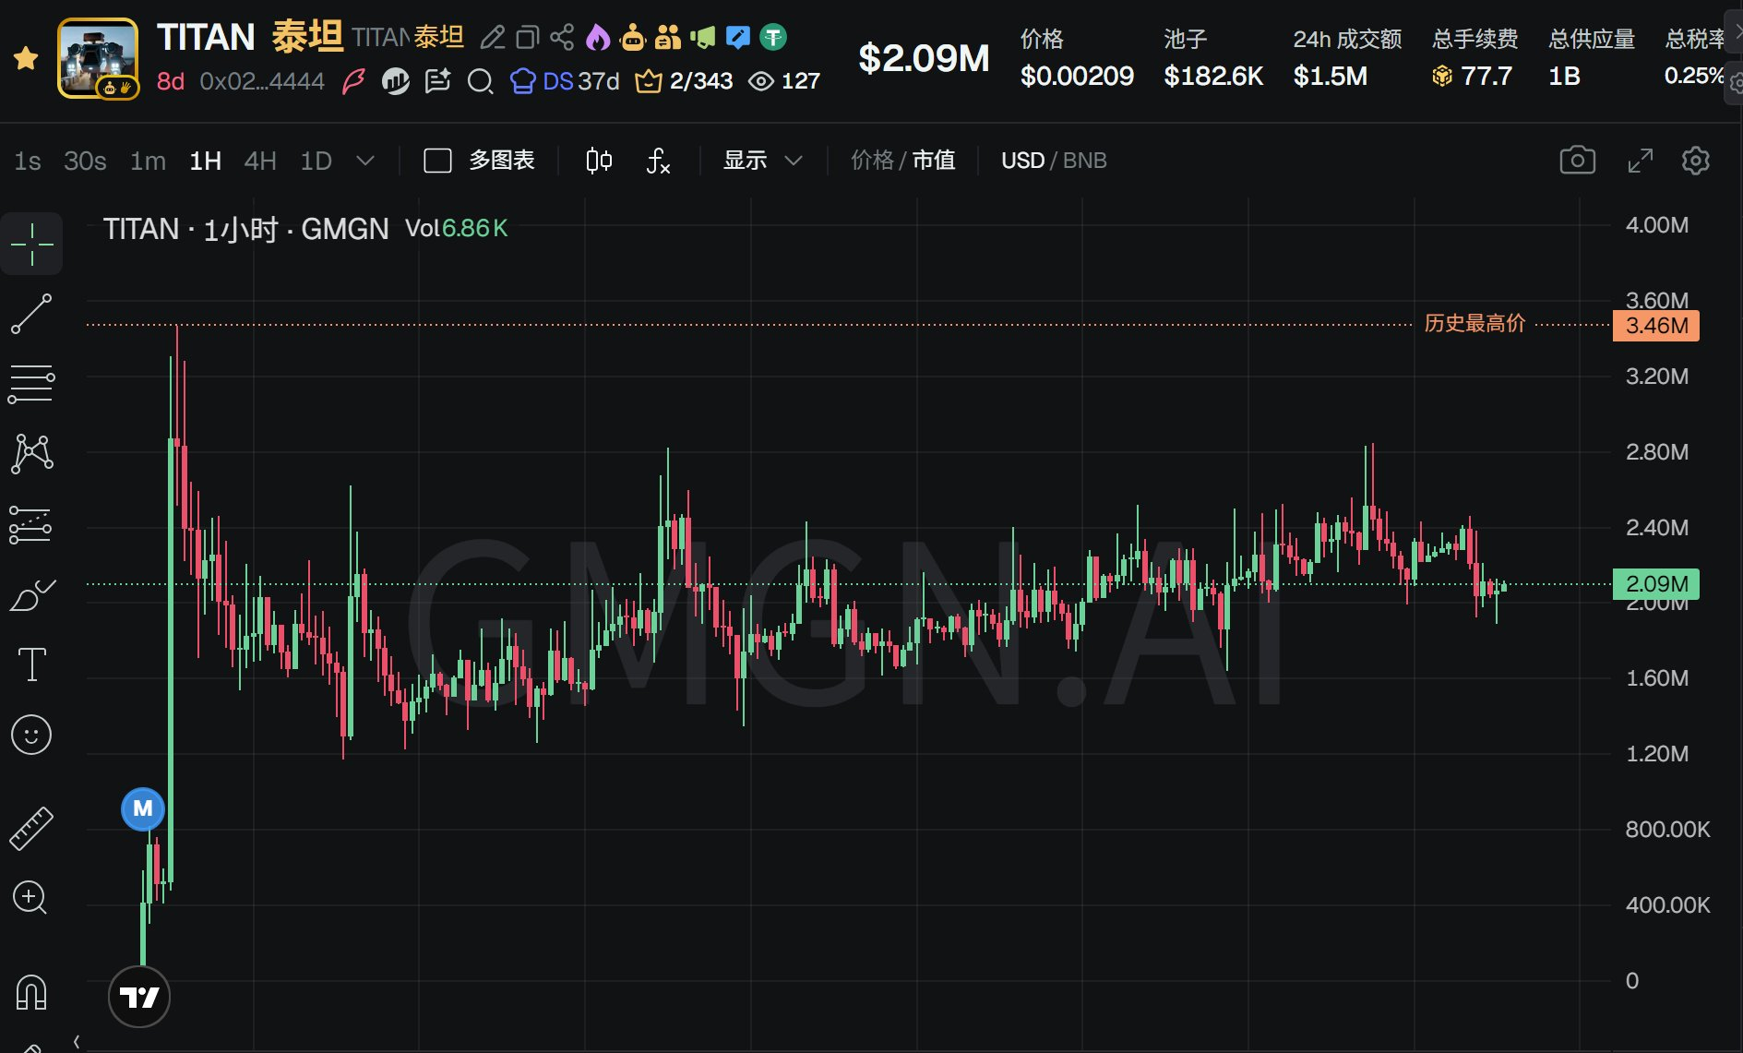Click the blue M marker on chart
This screenshot has height=1053, width=1743.
(x=143, y=808)
